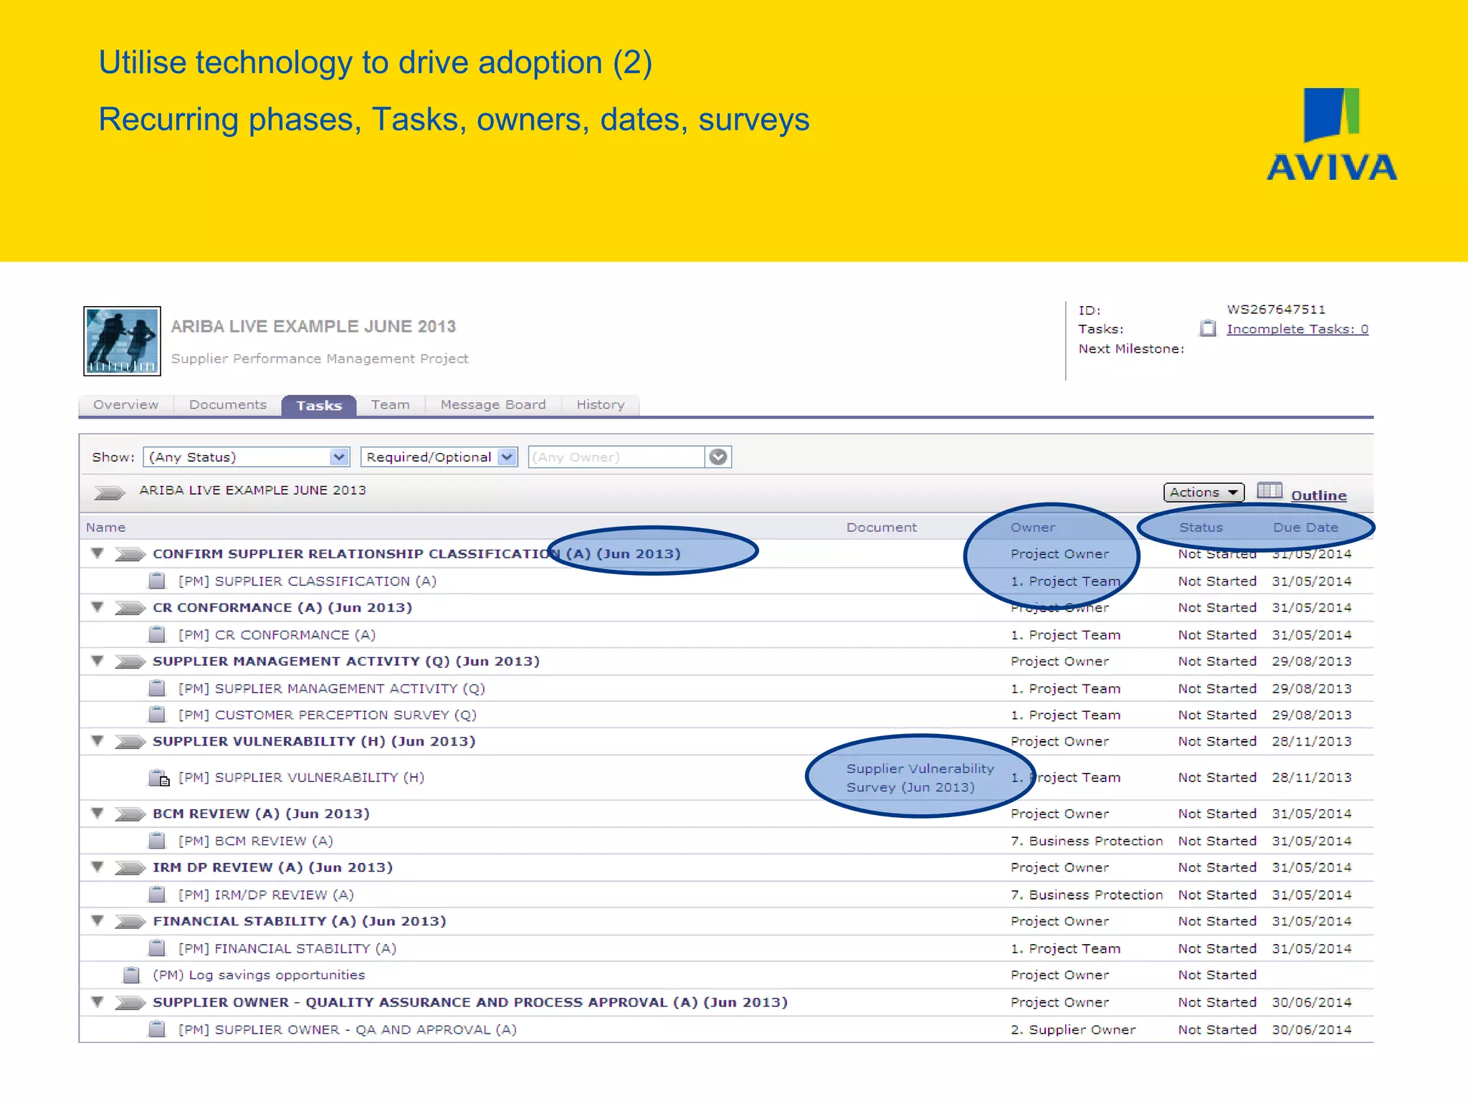
Task: Collapse the BCM REVIEW (A) phase triangle
Action: click(x=97, y=813)
